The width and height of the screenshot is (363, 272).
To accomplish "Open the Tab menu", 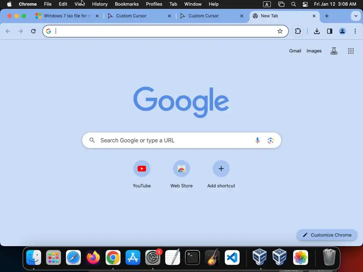I will (173, 4).
